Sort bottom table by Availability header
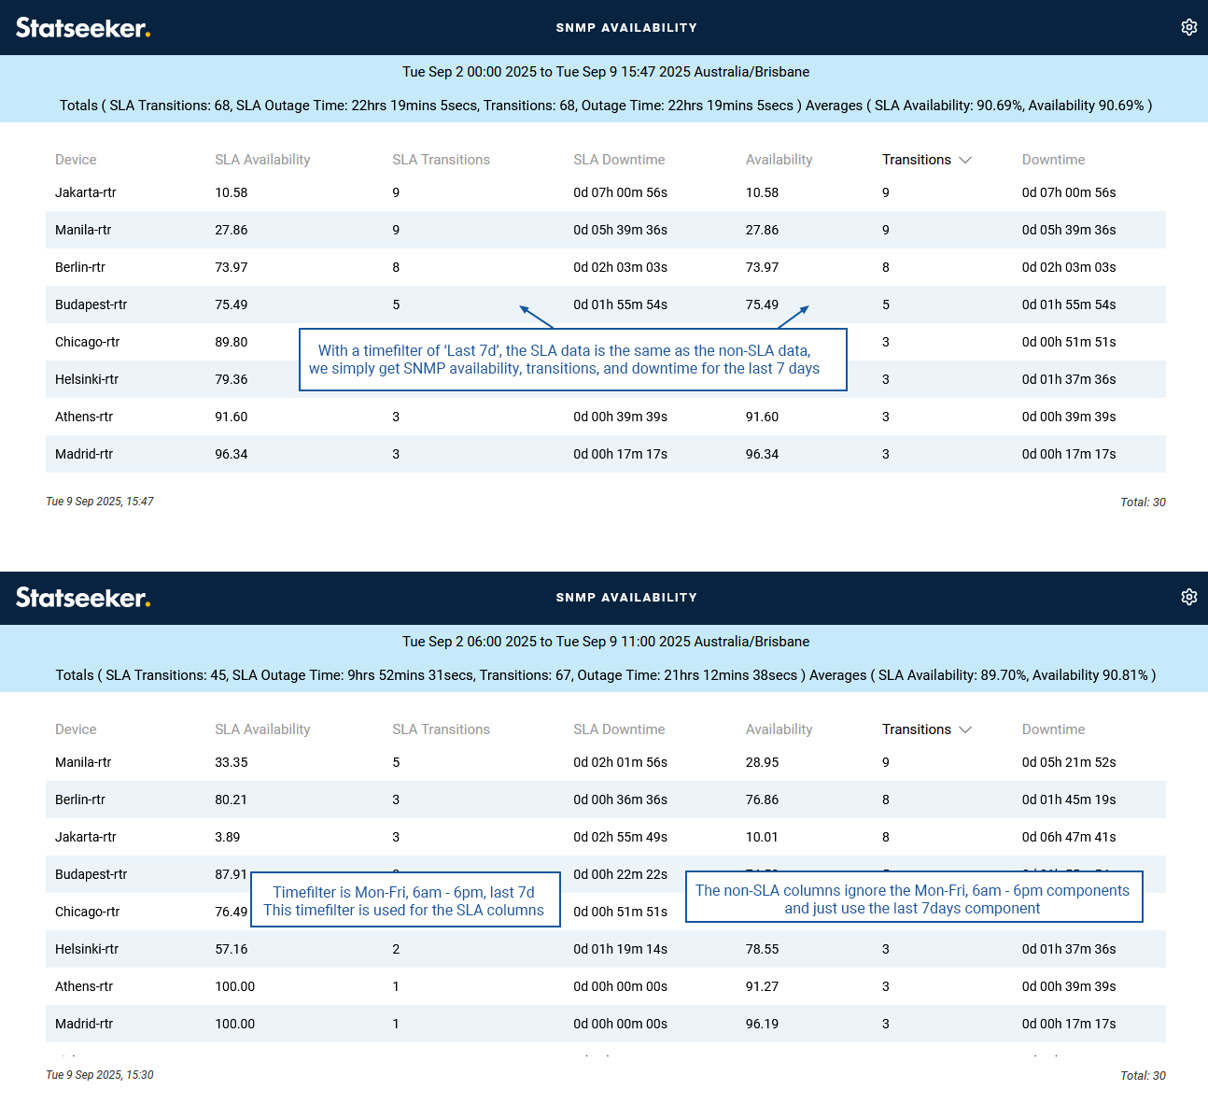This screenshot has height=1104, width=1208. coord(779,729)
